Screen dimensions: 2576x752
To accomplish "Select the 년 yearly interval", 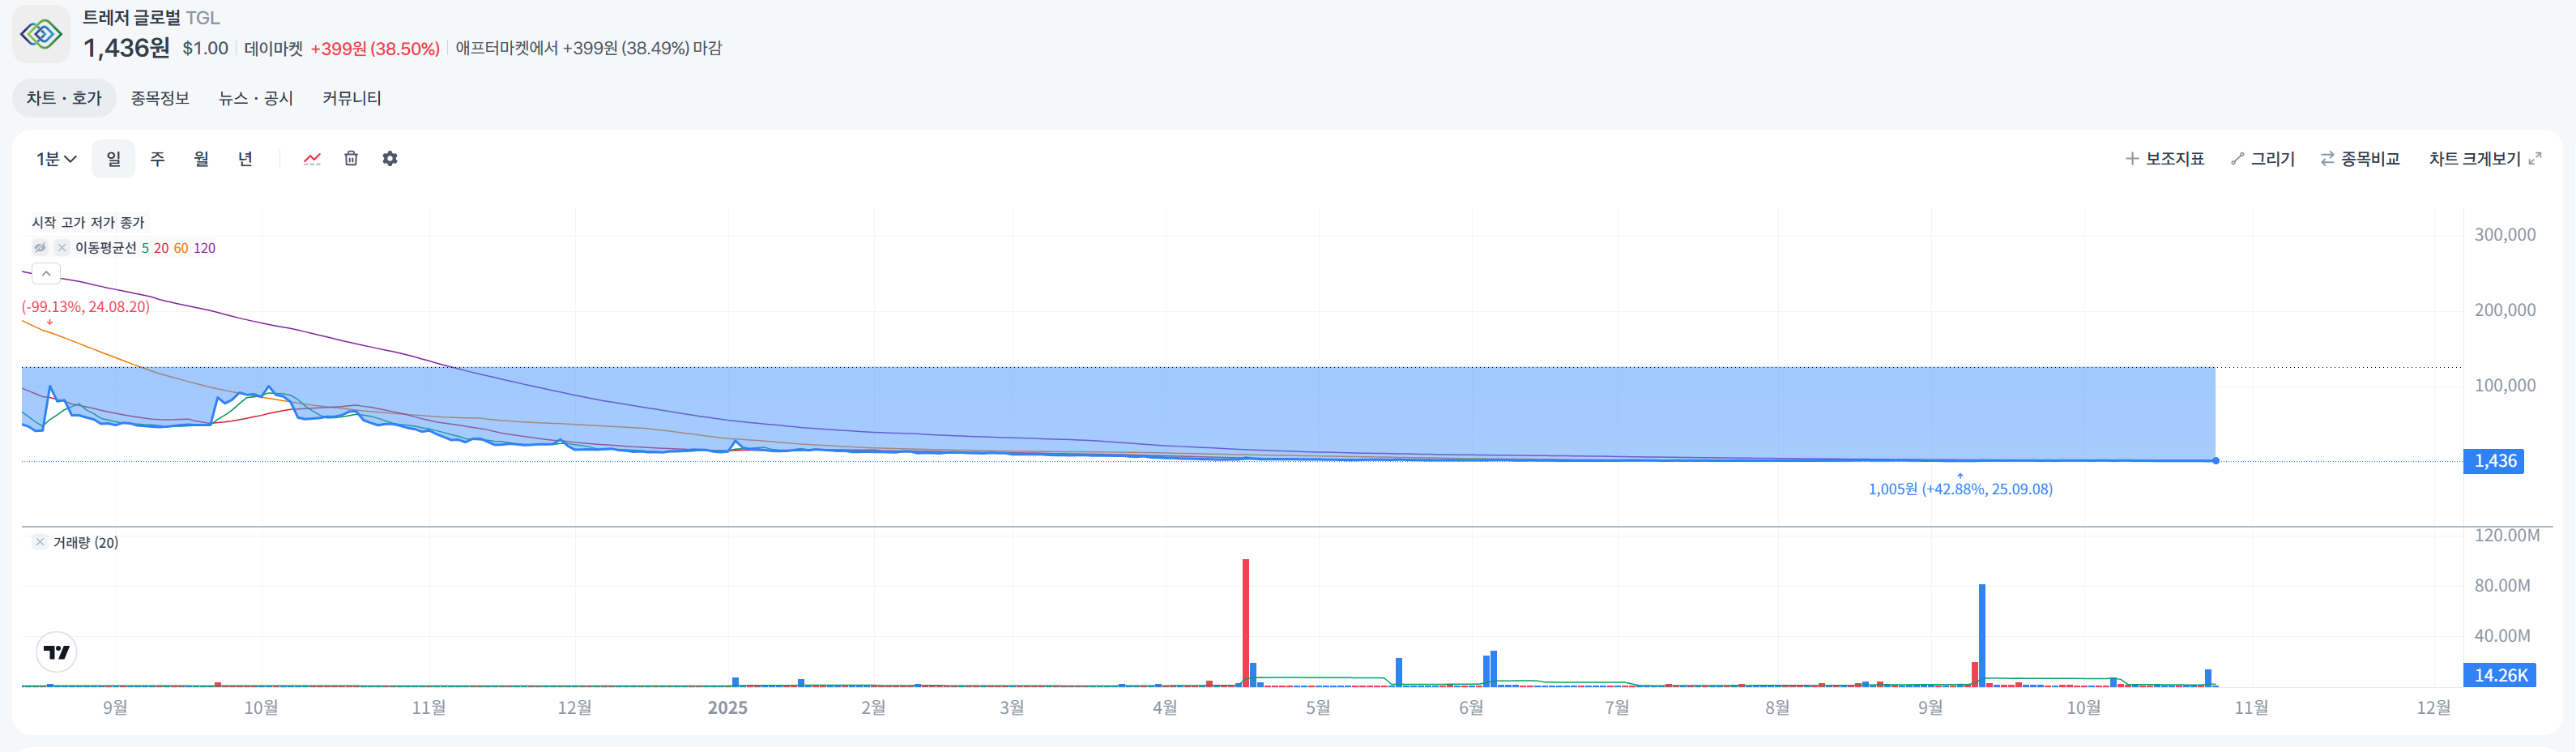I will [x=245, y=159].
